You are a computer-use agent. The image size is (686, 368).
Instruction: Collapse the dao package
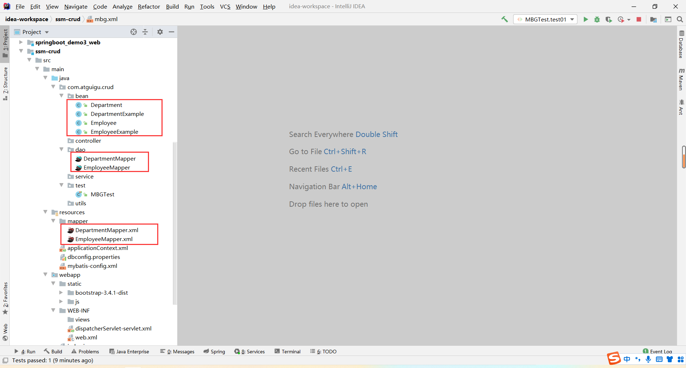(61, 149)
